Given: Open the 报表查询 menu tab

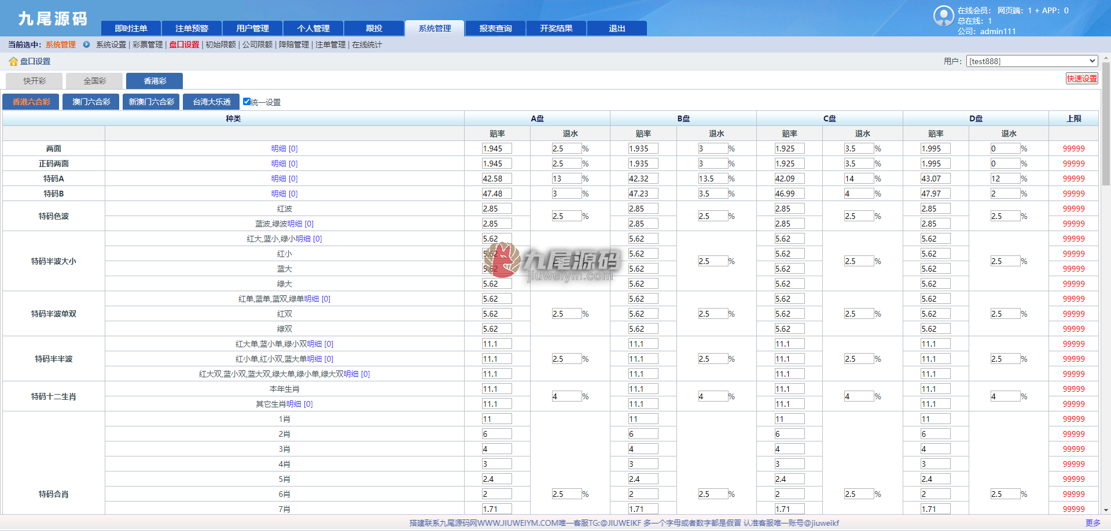Looking at the screenshot, I should (495, 28).
